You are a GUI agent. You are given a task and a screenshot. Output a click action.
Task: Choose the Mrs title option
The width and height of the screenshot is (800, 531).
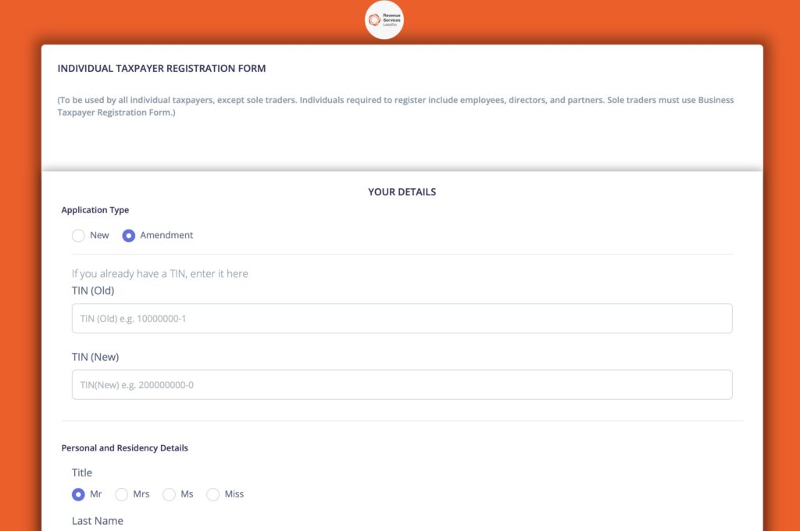click(x=121, y=494)
